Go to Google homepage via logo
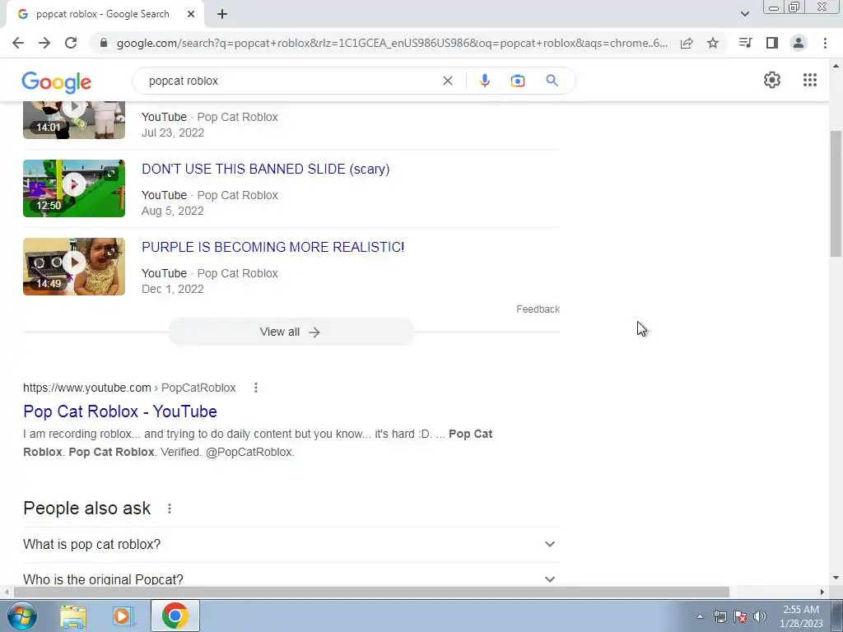Image resolution: width=843 pixels, height=632 pixels. coord(57,81)
